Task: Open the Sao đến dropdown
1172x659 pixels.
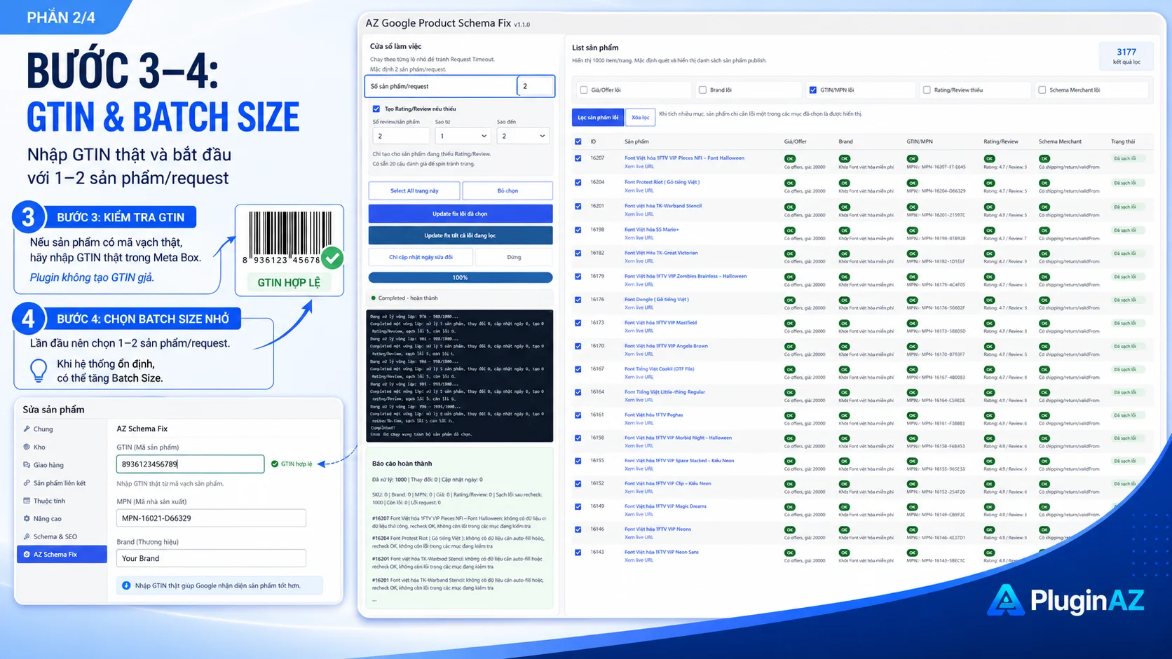Action: (523, 136)
